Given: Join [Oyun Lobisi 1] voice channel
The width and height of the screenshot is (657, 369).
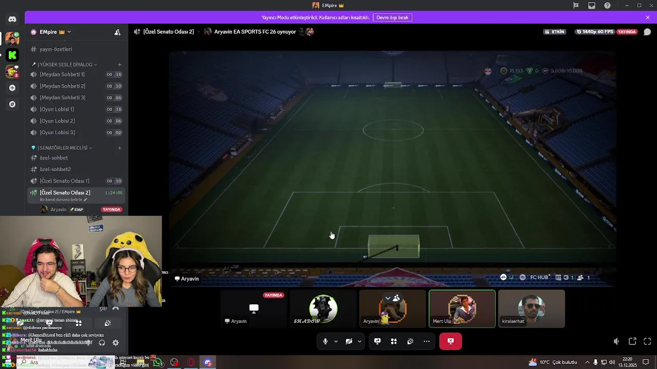Looking at the screenshot, I should [x=77, y=109].
